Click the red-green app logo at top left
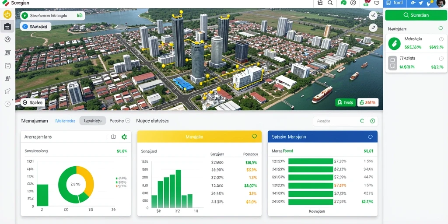 5,3
